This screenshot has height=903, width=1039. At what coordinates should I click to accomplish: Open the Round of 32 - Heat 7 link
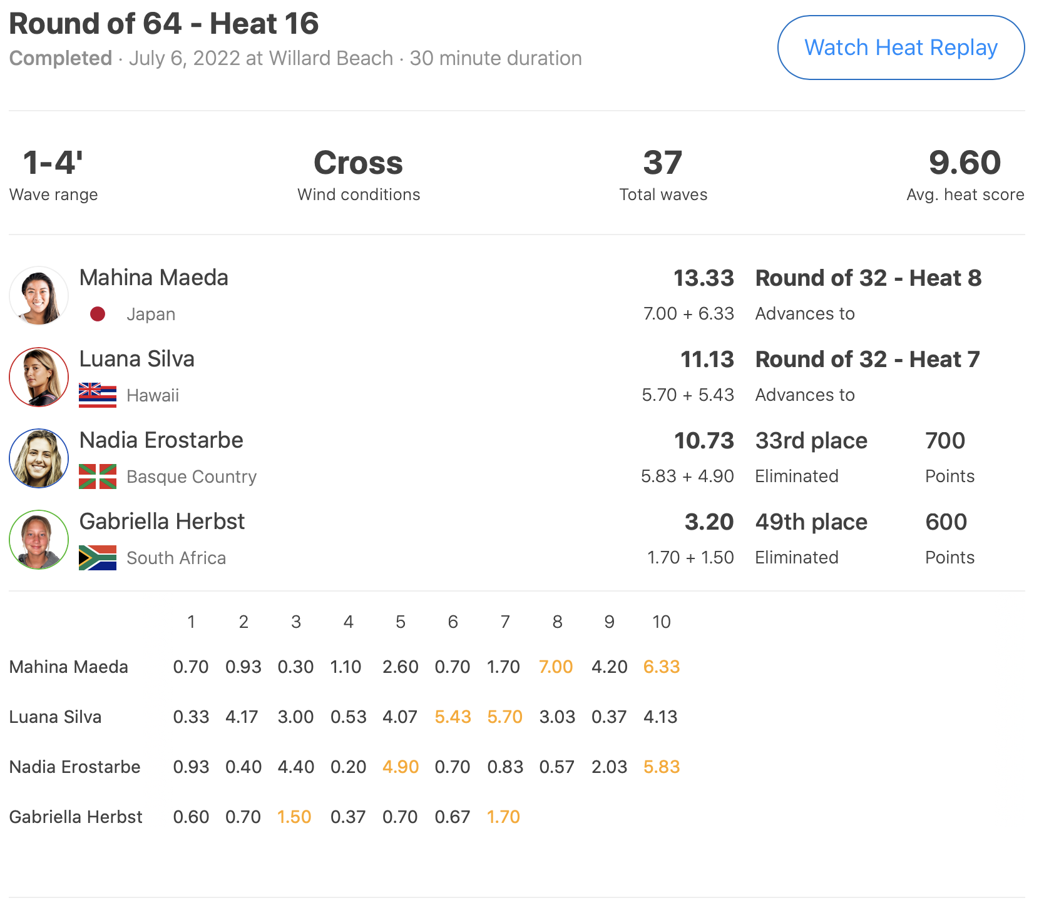pyautogui.click(x=868, y=360)
